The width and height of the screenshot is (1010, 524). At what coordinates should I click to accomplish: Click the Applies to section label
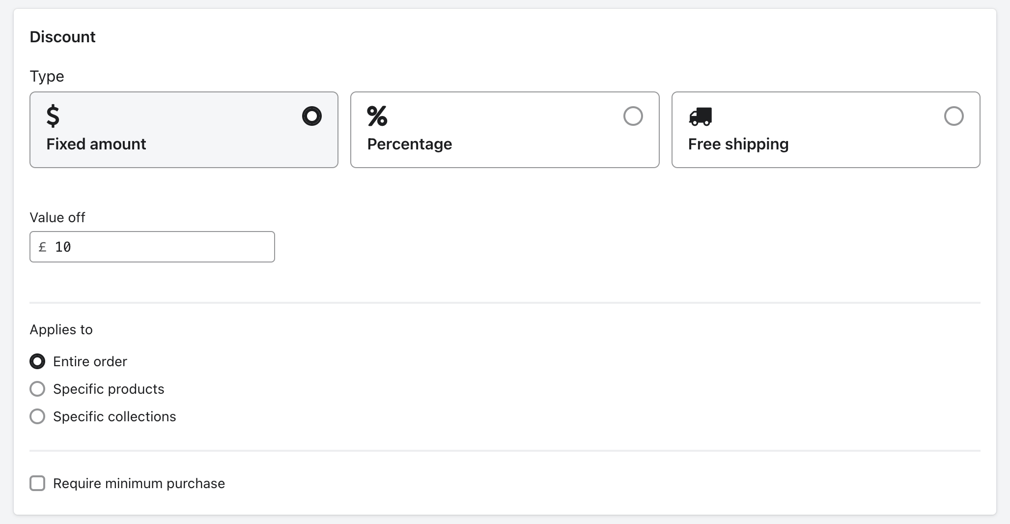click(x=61, y=329)
